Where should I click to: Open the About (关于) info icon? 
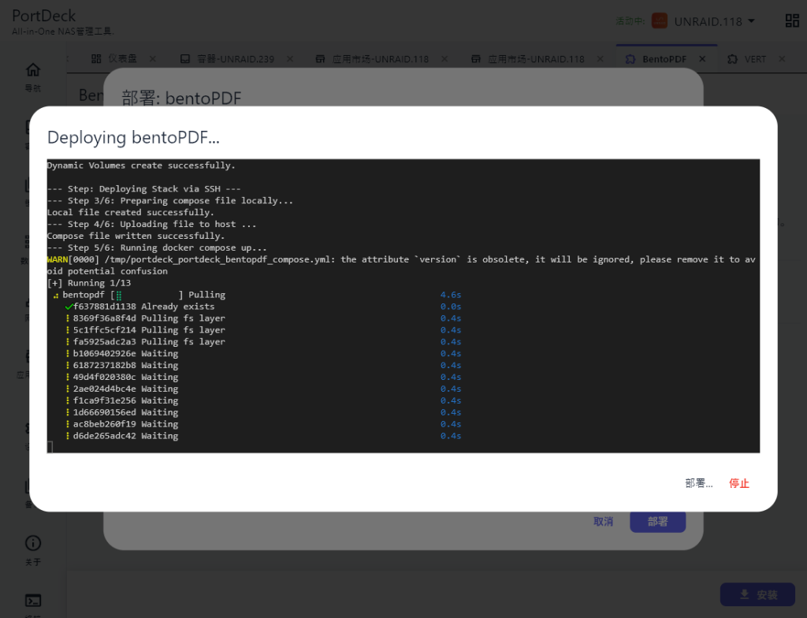pyautogui.click(x=32, y=544)
